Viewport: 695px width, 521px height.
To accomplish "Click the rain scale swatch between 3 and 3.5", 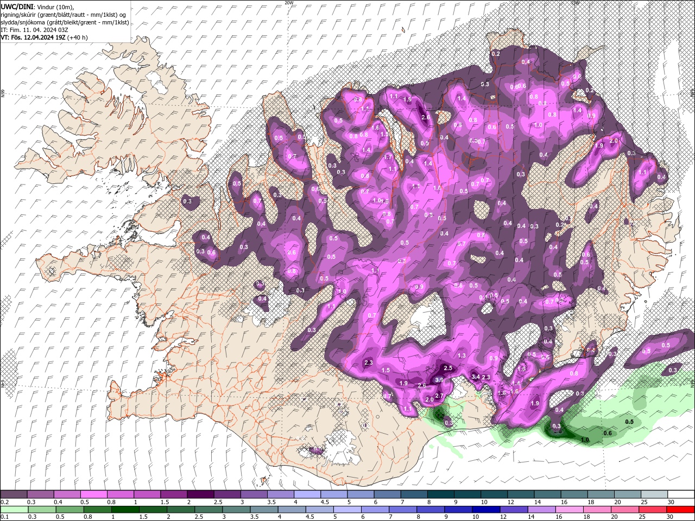I will [x=236, y=509].
